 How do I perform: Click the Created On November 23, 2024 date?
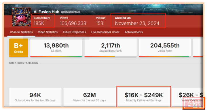click(x=137, y=23)
